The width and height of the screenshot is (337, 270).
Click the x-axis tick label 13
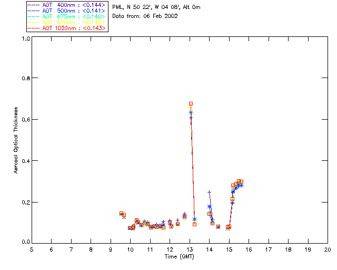[x=190, y=249]
